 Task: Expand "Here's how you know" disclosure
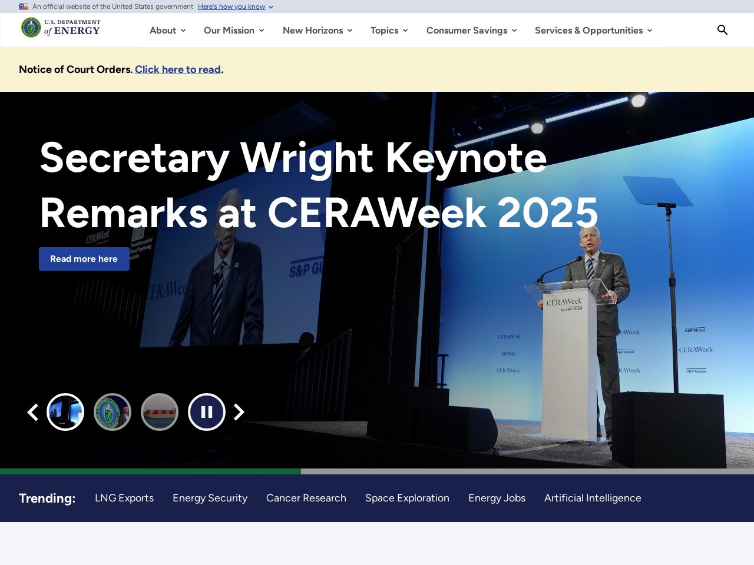(236, 6)
